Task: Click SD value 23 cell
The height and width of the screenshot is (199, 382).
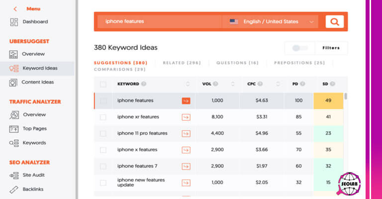Action: coord(328,133)
